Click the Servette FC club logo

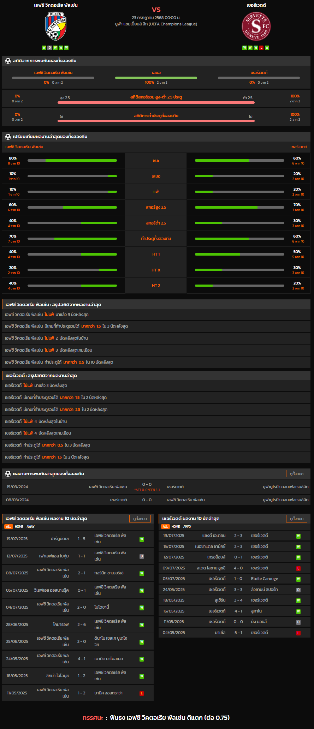[x=256, y=26]
